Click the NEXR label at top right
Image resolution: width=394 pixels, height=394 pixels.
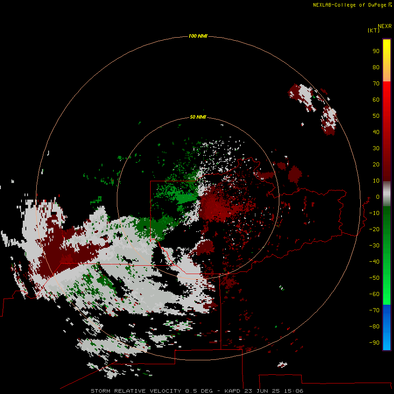click(385, 26)
